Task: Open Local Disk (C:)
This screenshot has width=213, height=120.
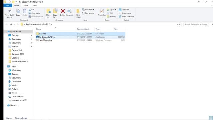Action: click(18, 97)
